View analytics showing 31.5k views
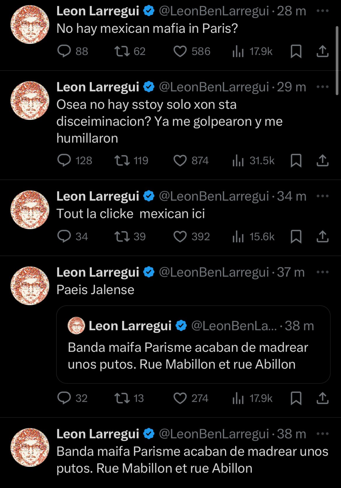This screenshot has width=341, height=488. (x=253, y=161)
